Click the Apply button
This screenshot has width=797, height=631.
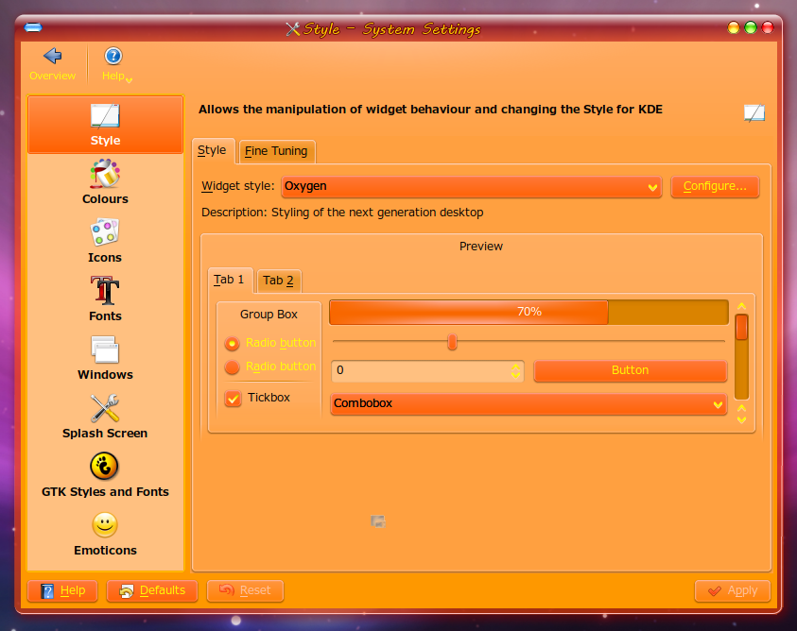(733, 591)
